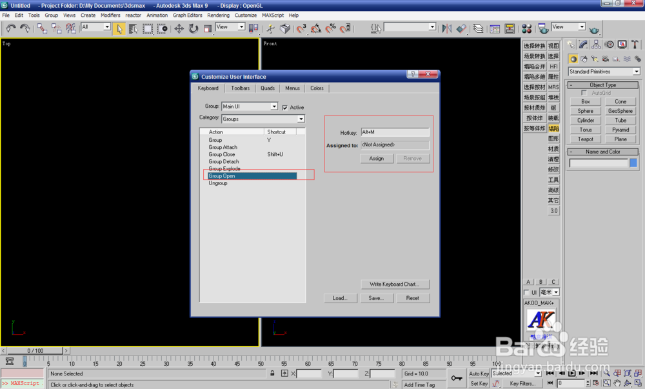Switch to the Modify command panel
The width and height of the screenshot is (645, 389).
click(583, 45)
